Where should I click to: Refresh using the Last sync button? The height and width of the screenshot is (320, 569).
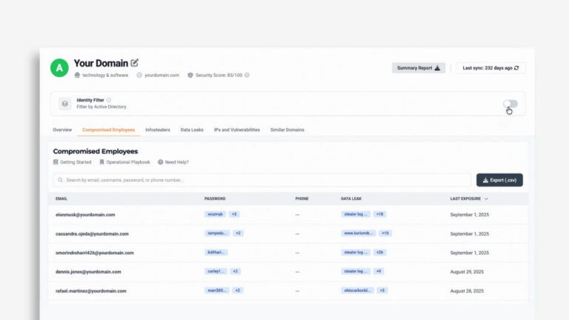tap(490, 68)
